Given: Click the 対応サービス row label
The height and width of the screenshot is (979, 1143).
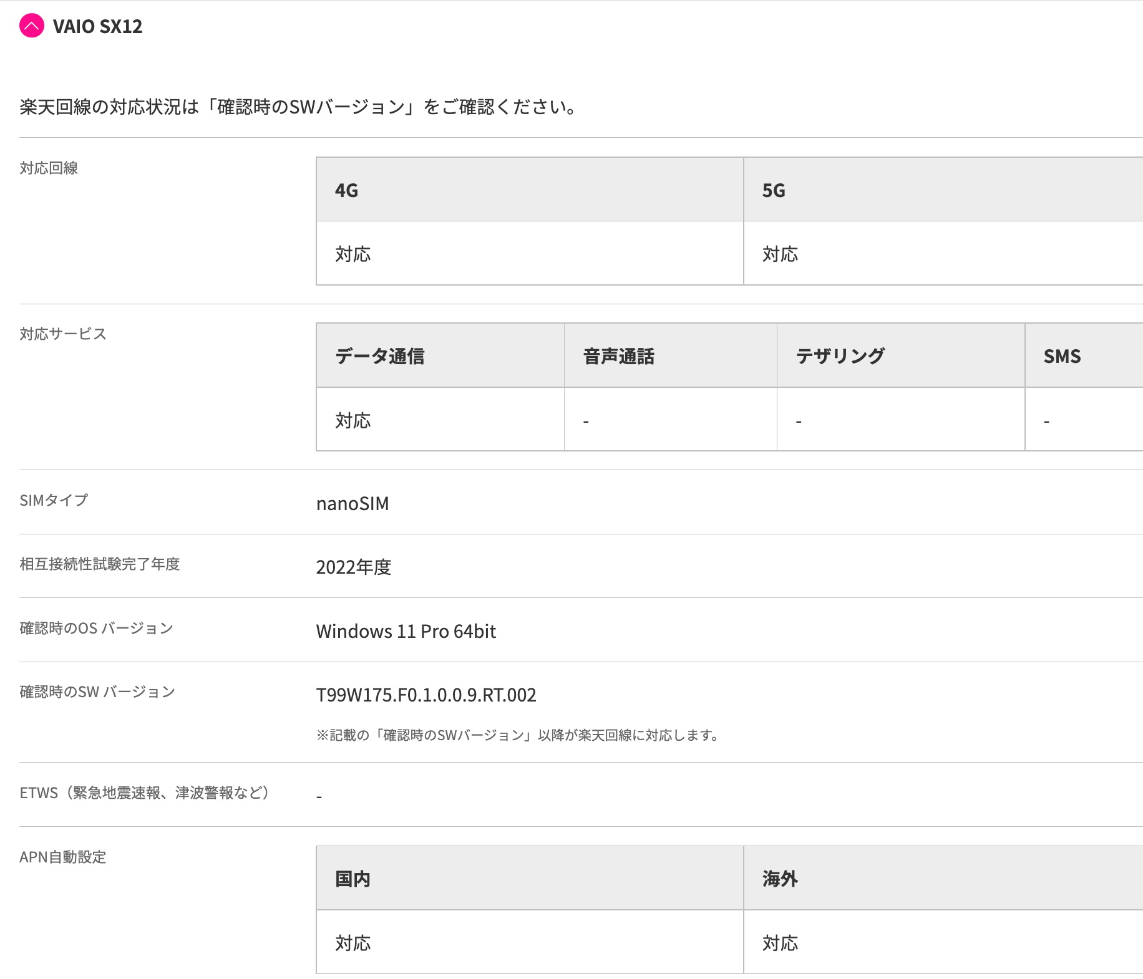Looking at the screenshot, I should pyautogui.click(x=63, y=334).
